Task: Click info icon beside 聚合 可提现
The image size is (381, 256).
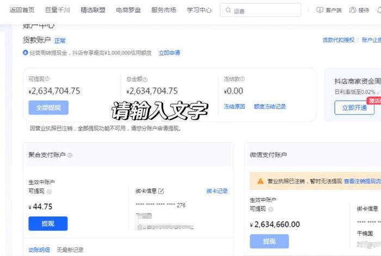Action: pyautogui.click(x=50, y=192)
